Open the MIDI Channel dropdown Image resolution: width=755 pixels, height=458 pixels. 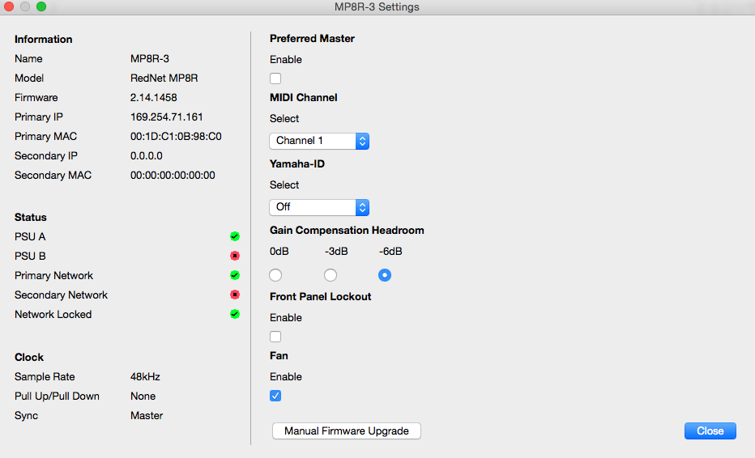[319, 141]
